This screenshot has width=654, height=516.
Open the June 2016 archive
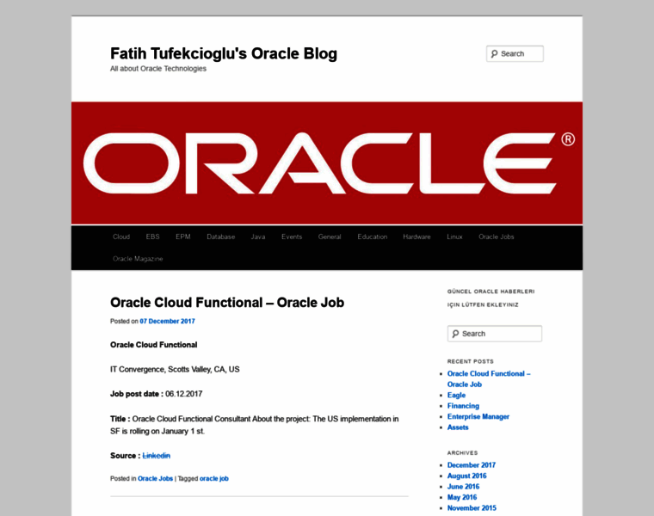[463, 487]
